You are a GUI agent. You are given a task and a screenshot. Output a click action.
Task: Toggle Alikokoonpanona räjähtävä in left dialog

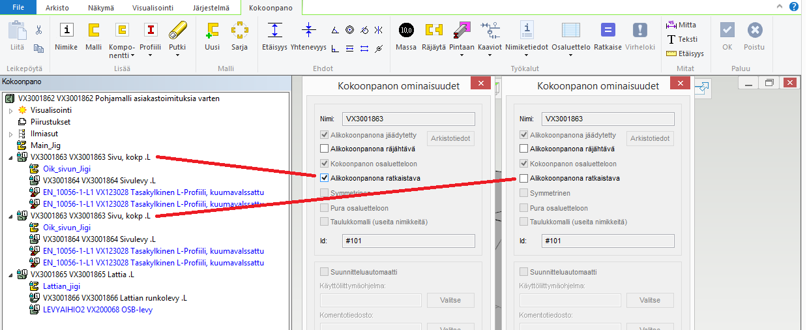[325, 149]
